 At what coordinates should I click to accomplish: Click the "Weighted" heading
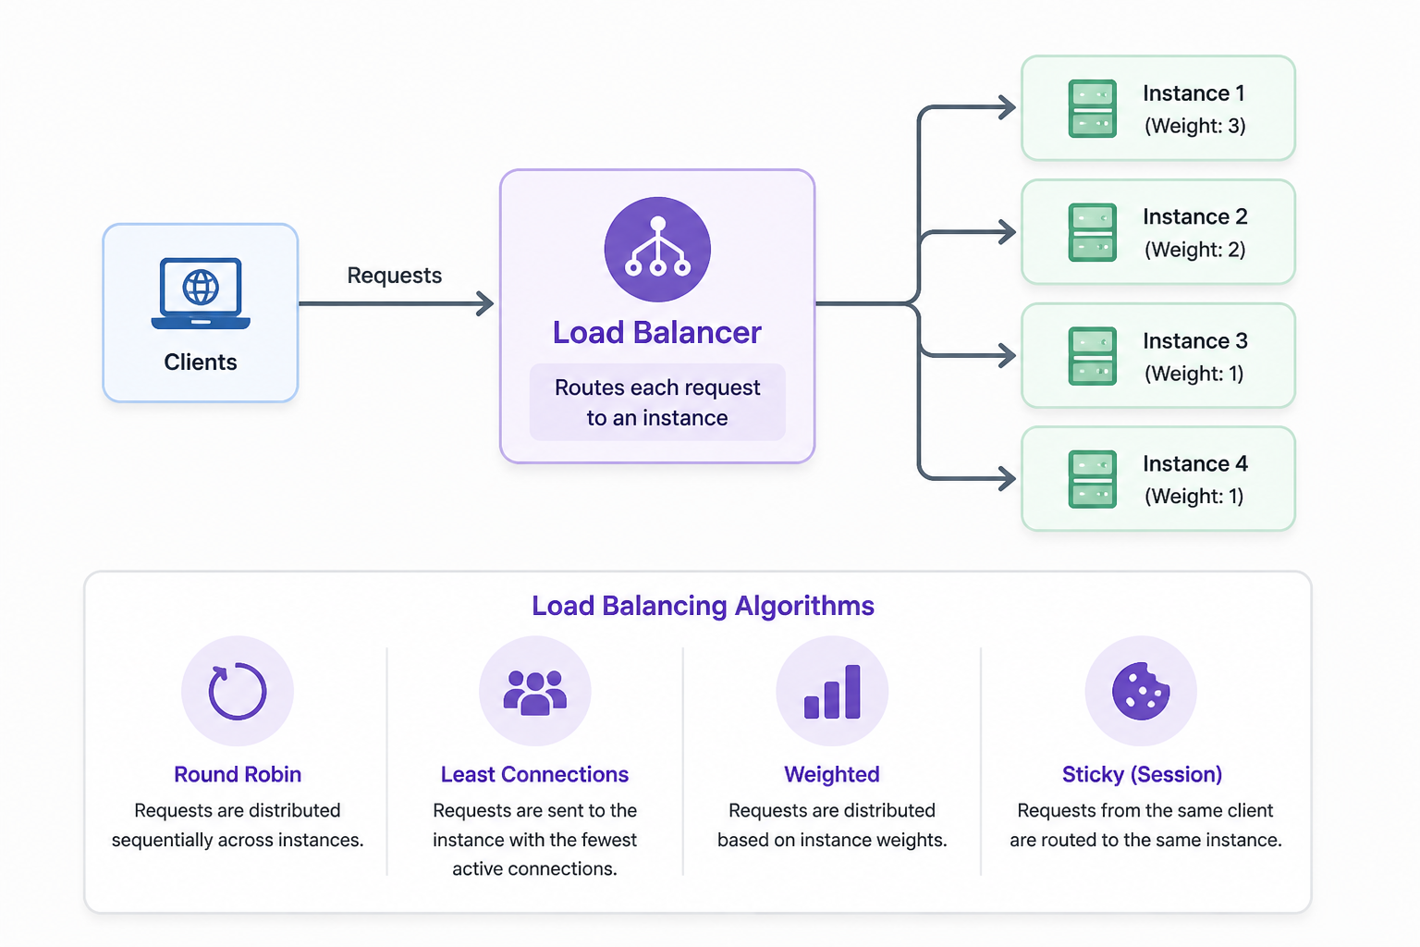tap(832, 774)
